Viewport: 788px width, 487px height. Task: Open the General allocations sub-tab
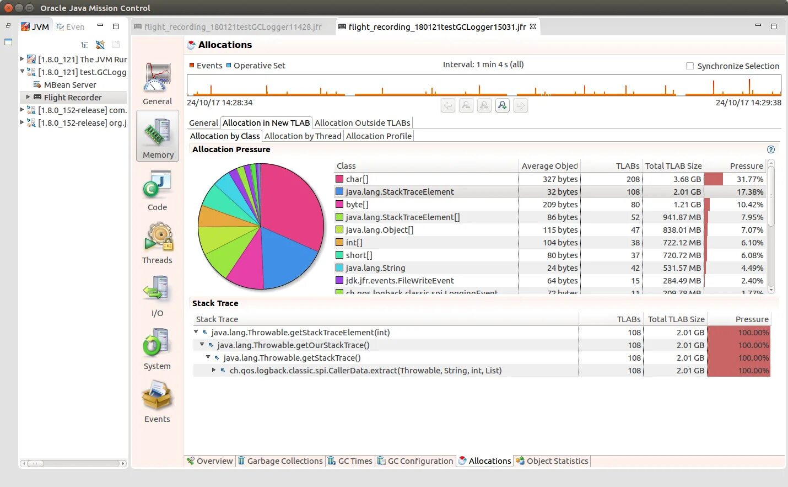coord(203,123)
